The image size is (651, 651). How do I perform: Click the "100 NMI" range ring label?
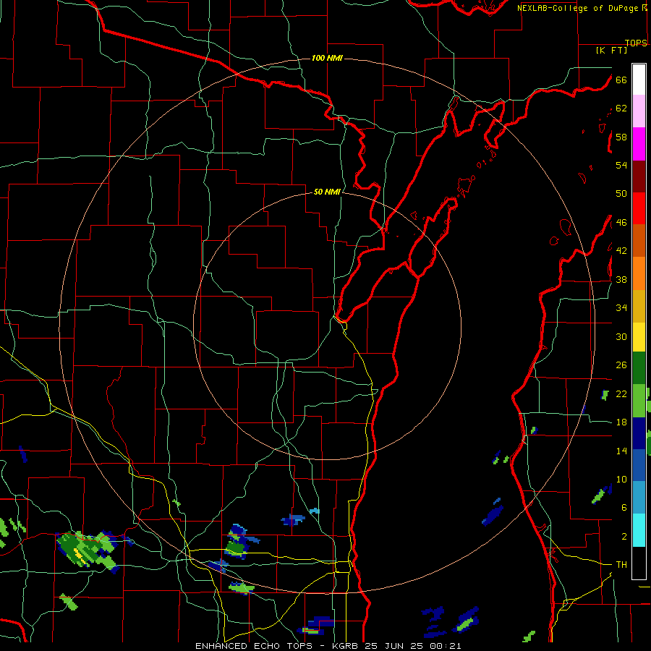pos(327,58)
